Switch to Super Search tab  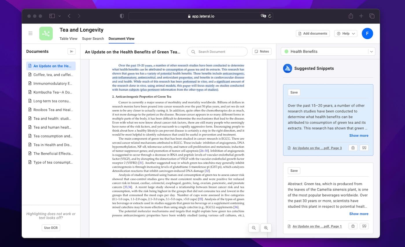point(93,39)
